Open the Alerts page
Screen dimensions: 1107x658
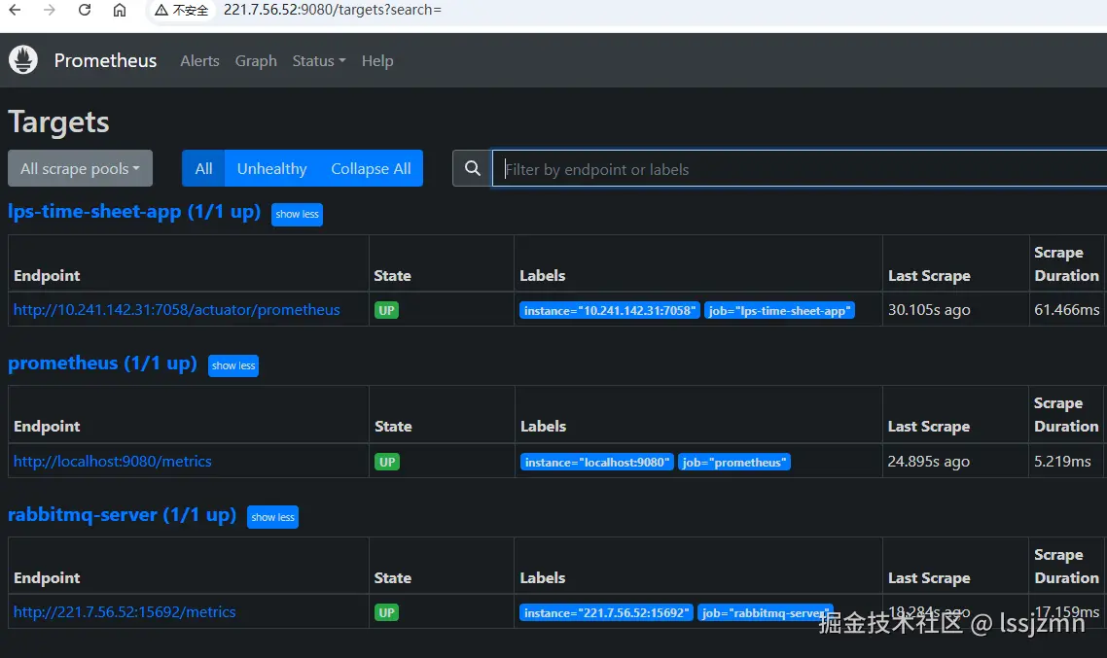[199, 60]
